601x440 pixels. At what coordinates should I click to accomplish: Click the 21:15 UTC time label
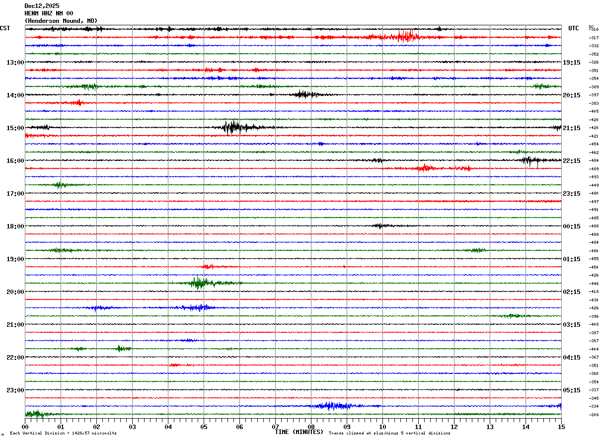coord(572,128)
